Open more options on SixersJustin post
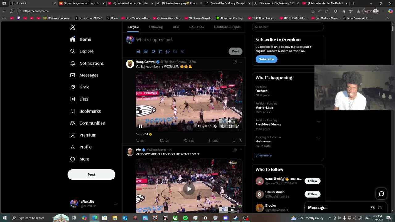Image resolution: width=395 pixels, height=222 pixels. click(240, 150)
